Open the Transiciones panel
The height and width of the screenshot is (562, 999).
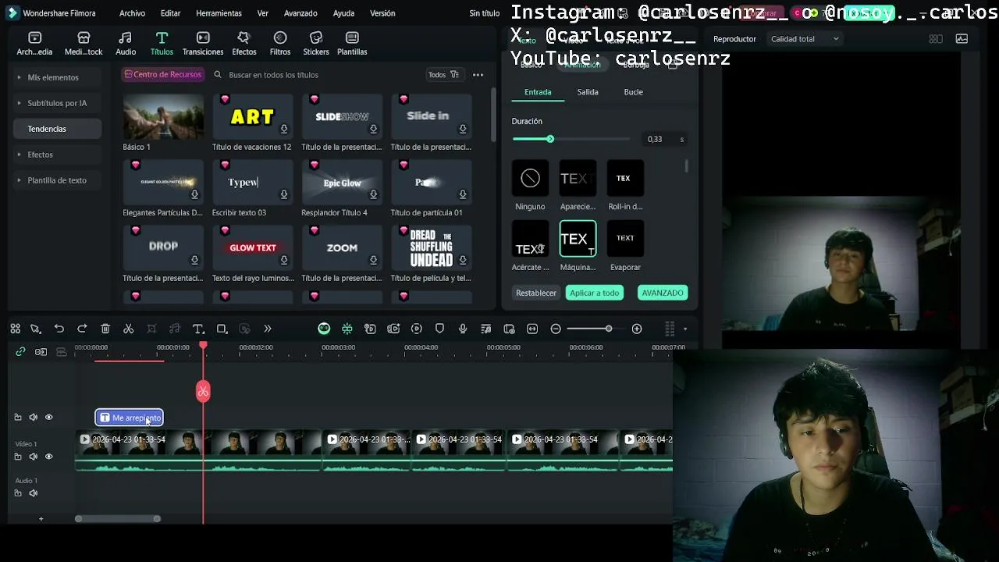point(203,44)
